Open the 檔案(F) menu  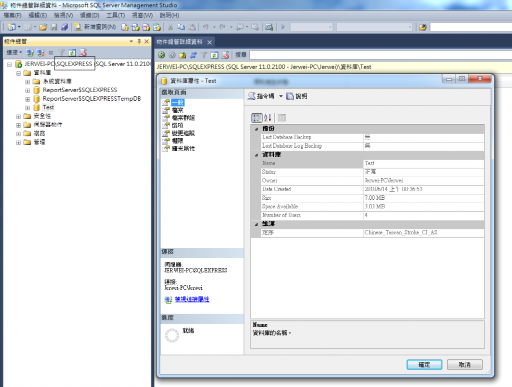(12, 16)
